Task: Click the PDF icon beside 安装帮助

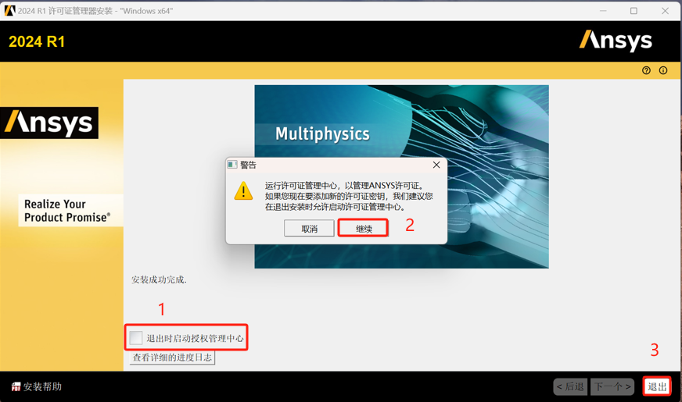Action: 16,386
